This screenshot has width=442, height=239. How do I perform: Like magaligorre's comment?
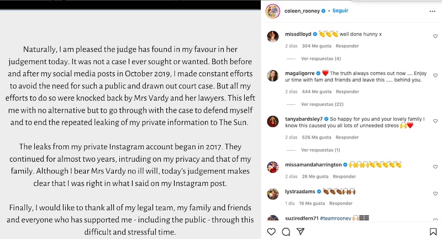coord(435,76)
